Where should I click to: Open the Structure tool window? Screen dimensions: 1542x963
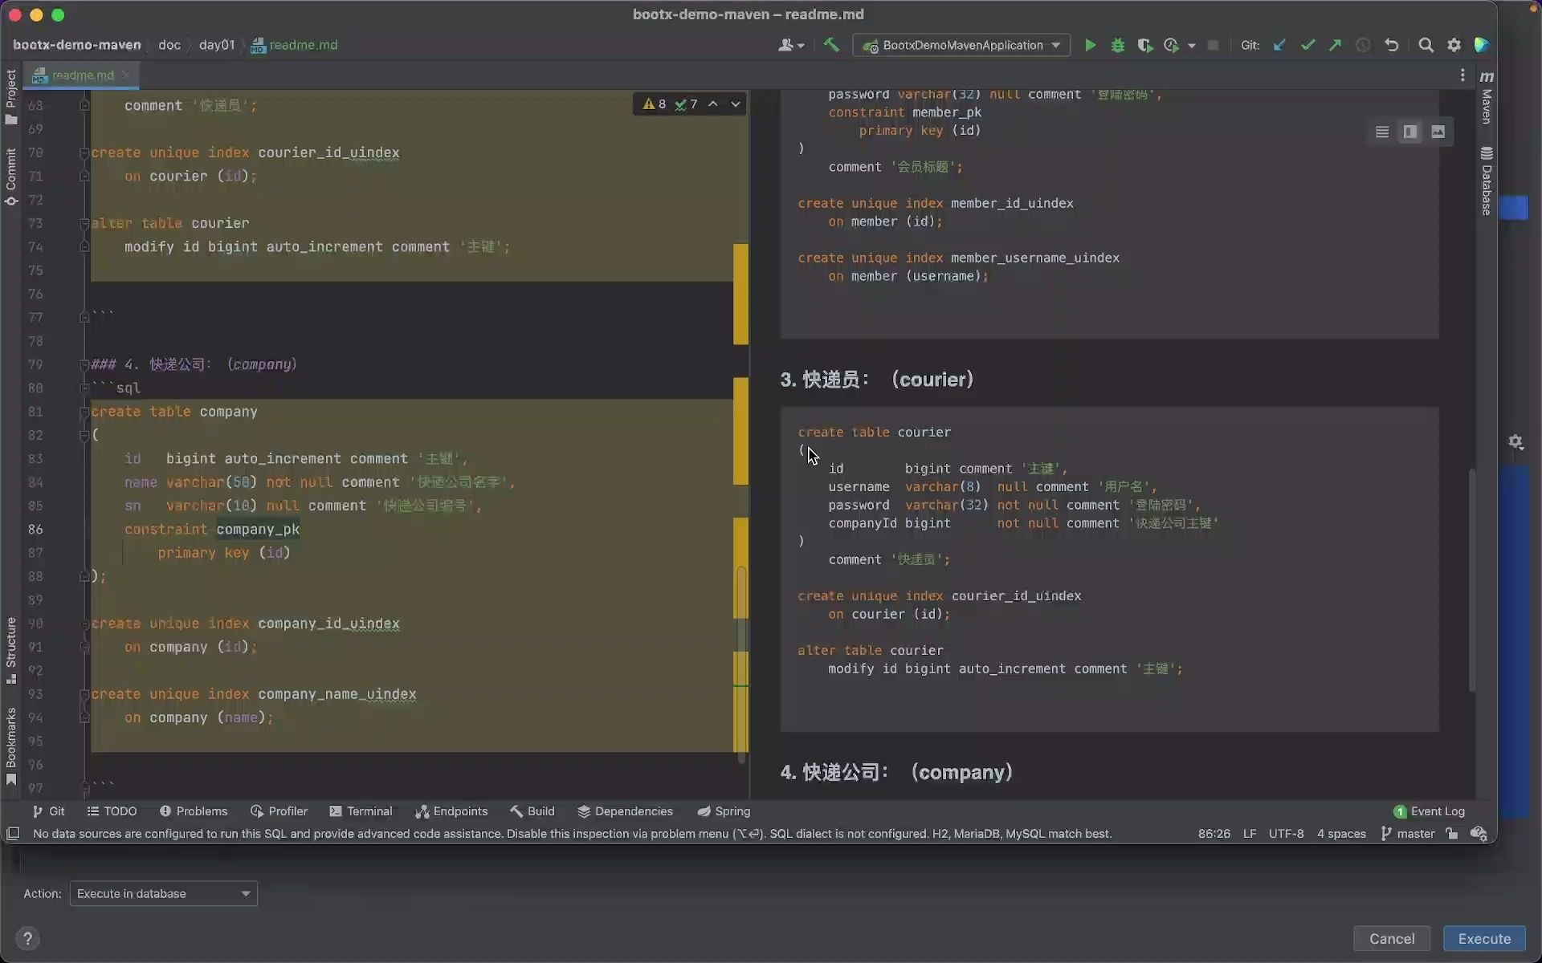click(11, 650)
